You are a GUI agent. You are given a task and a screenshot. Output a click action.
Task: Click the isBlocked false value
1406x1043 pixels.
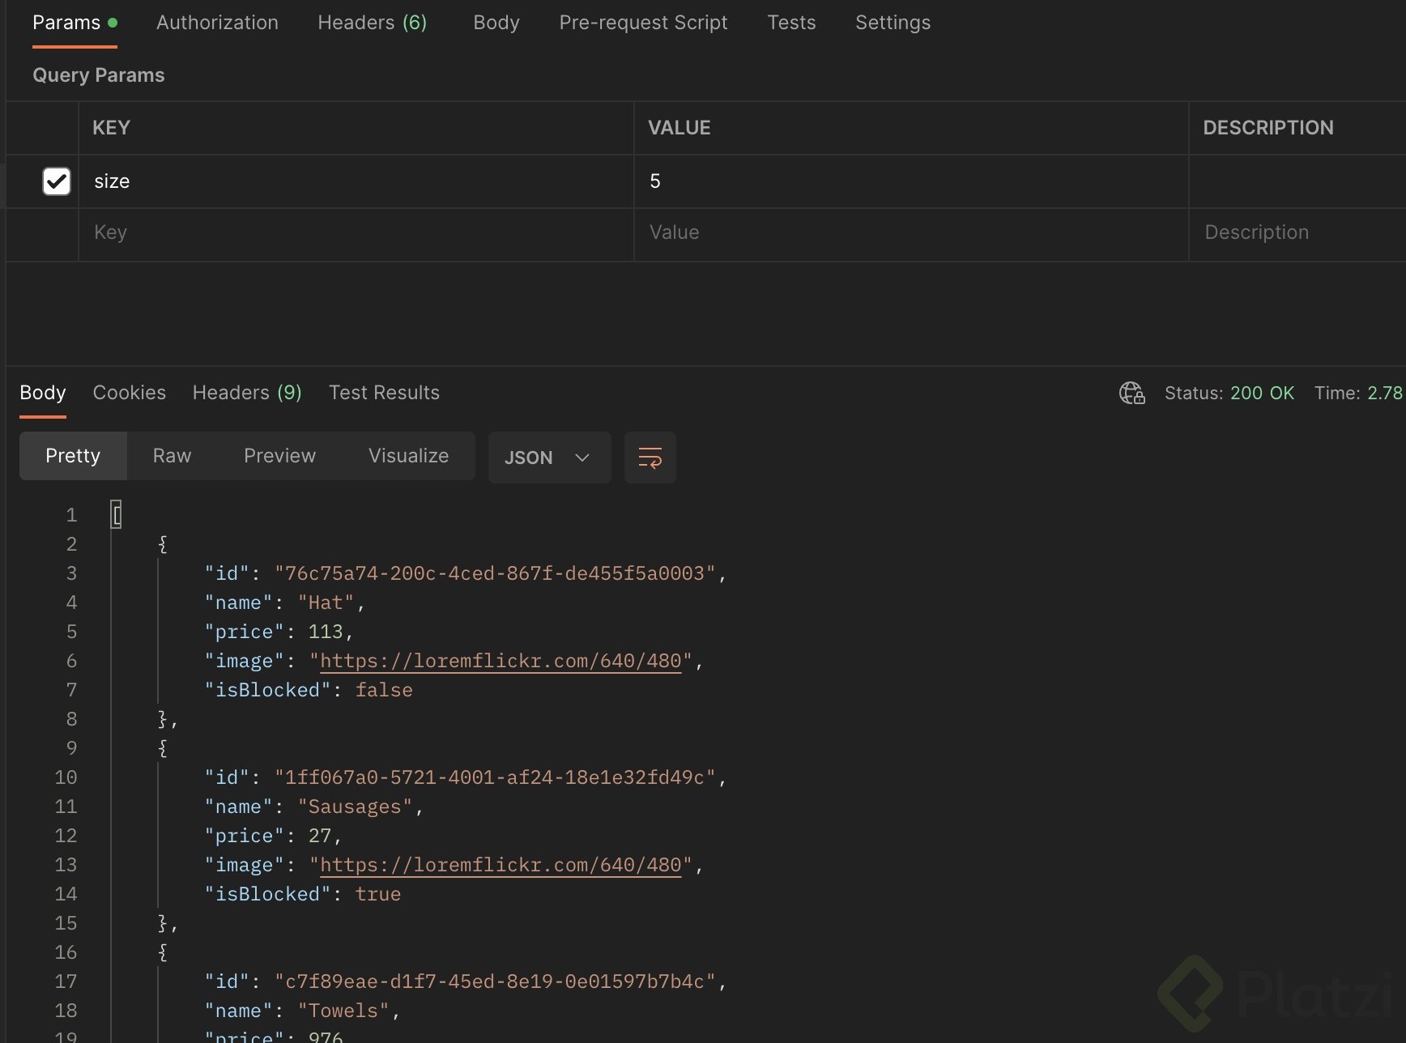point(384,691)
